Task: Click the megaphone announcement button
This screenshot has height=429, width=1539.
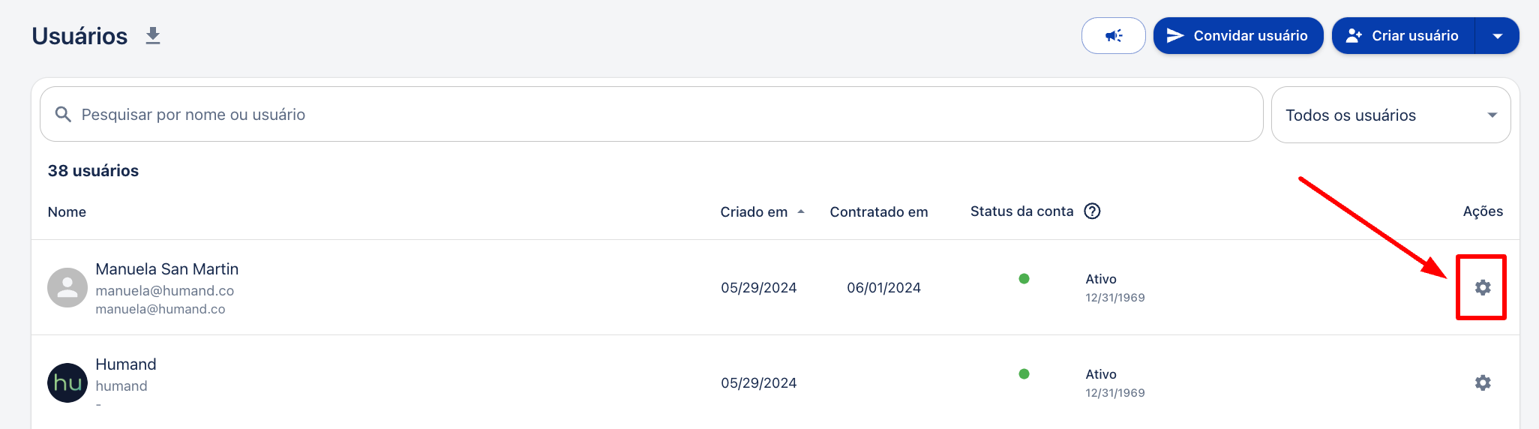Action: coord(1113,36)
